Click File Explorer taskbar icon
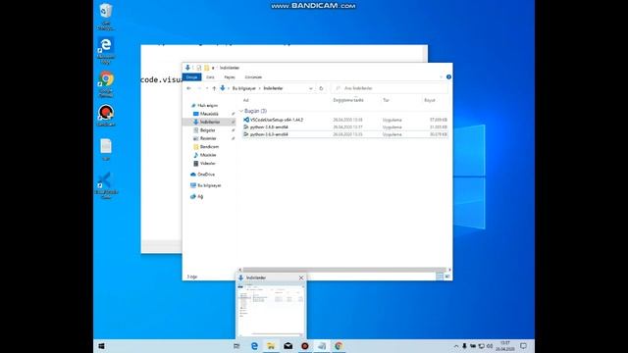628x353 pixels. 271,346
